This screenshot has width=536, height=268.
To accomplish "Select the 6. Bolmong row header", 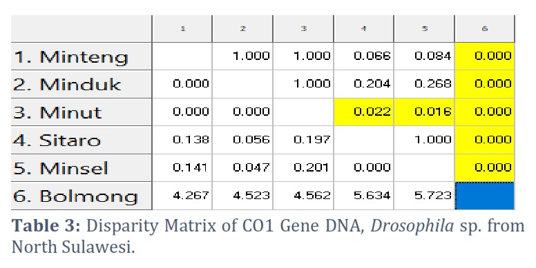I will pyautogui.click(x=82, y=196).
